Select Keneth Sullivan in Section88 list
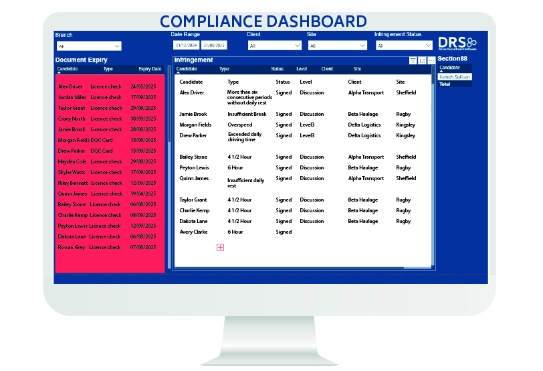Viewport: 543px width, 371px height. [455, 77]
